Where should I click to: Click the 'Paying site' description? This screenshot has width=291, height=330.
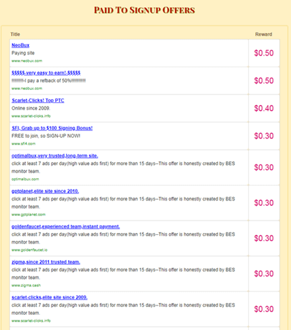point(23,53)
